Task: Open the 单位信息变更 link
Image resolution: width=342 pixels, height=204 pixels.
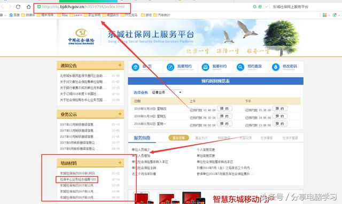Action: point(206,156)
